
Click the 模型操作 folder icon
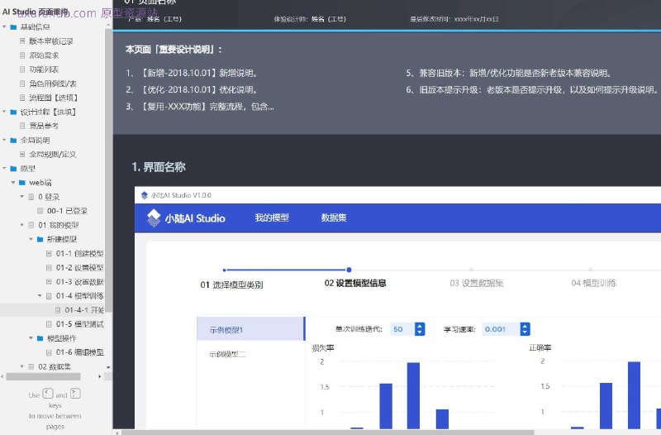tap(40, 338)
